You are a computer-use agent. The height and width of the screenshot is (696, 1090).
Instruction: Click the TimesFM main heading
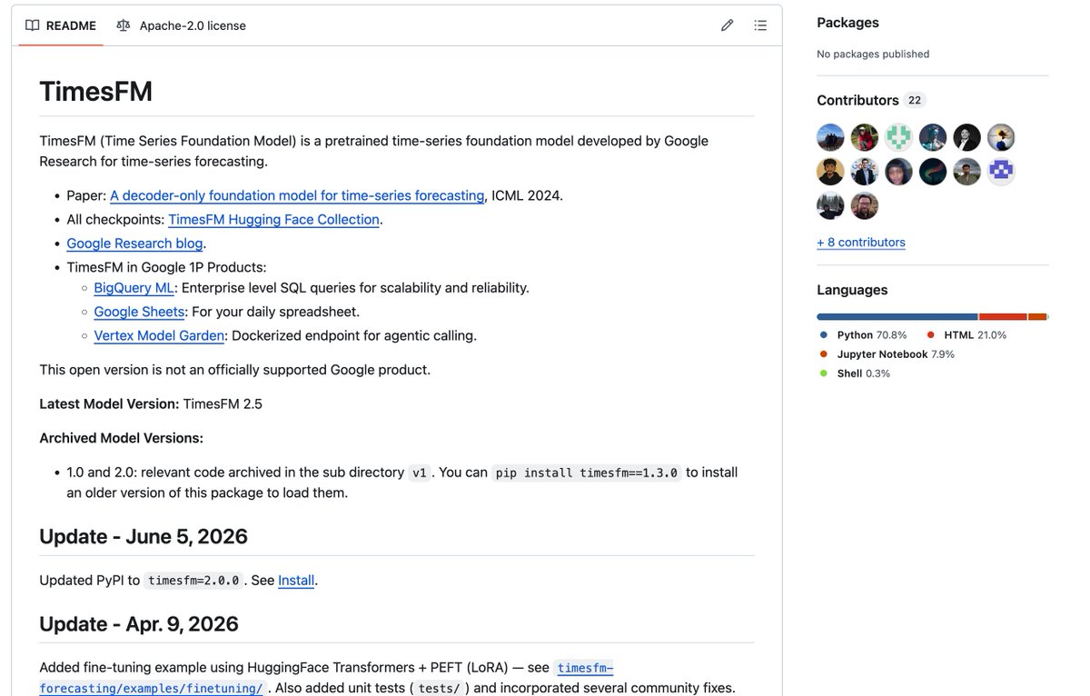(95, 92)
